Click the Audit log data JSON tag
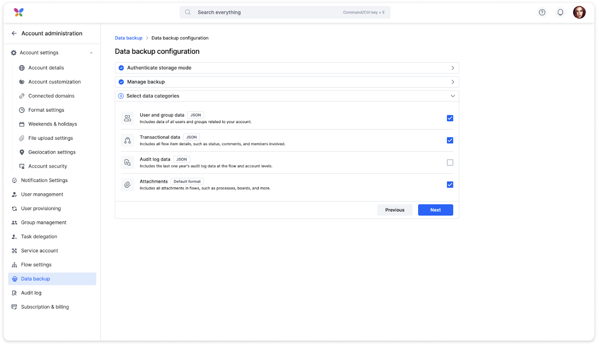598x345 pixels. [x=181, y=159]
